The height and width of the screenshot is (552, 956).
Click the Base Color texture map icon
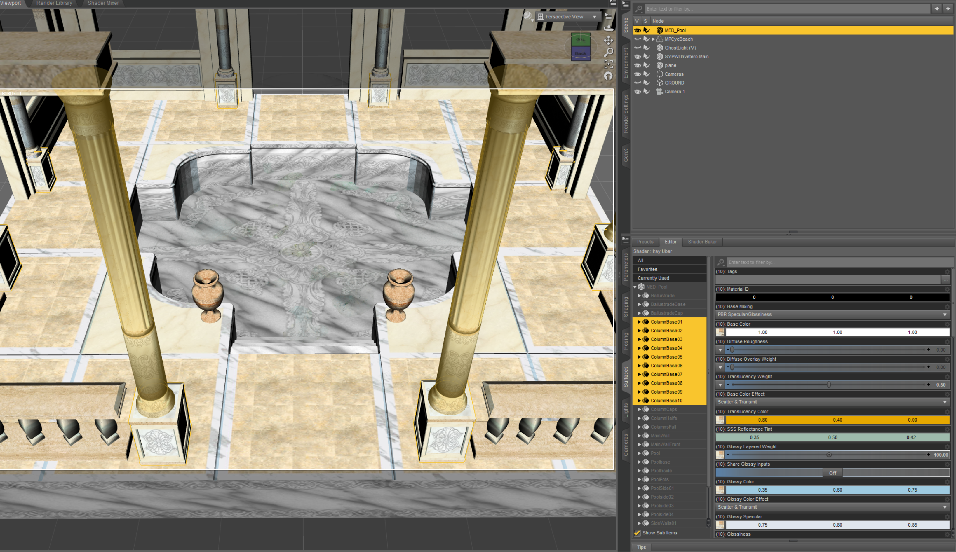[x=720, y=333]
